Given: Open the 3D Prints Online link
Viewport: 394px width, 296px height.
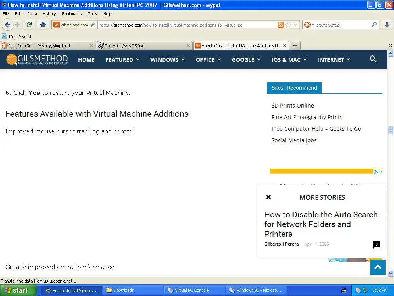Looking at the screenshot, I should (x=292, y=106).
